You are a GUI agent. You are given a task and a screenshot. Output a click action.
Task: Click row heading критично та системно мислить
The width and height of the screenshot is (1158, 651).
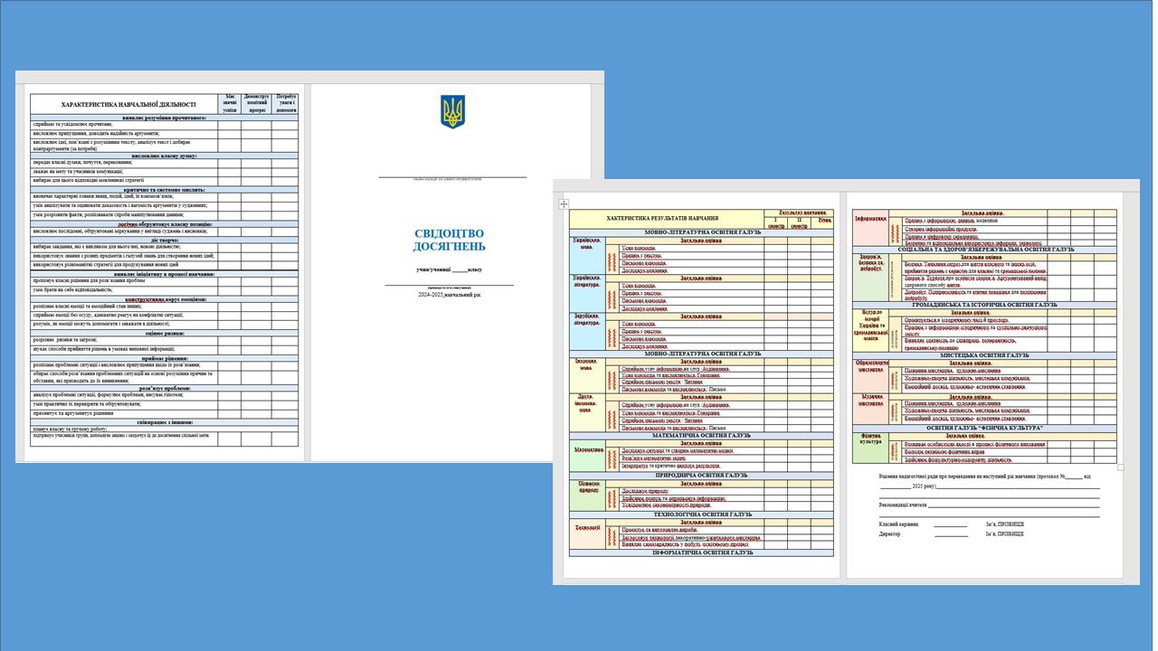(165, 190)
